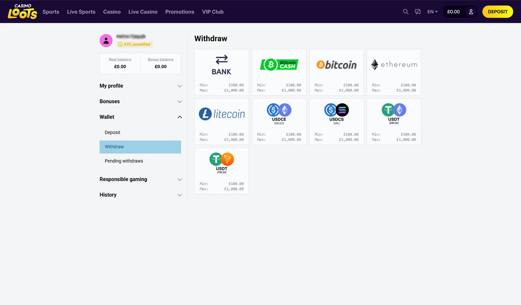Select USDT (ERC20) withdrawal method
Screen dimensions: 521x305
[394, 122]
